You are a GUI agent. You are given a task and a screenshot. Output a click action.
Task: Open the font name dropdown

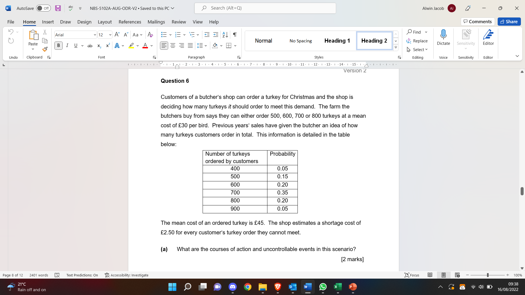(94, 35)
